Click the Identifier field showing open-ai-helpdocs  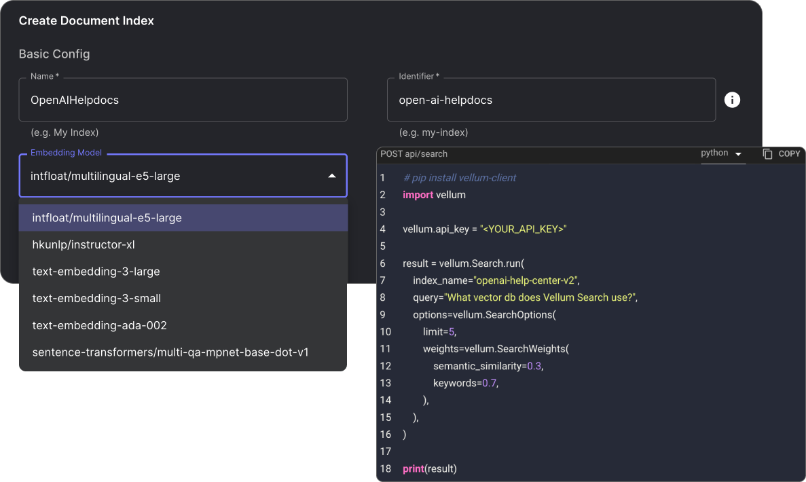click(x=551, y=99)
